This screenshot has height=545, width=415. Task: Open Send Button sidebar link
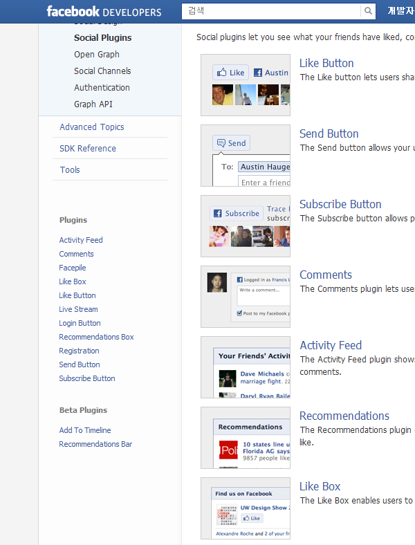point(80,365)
